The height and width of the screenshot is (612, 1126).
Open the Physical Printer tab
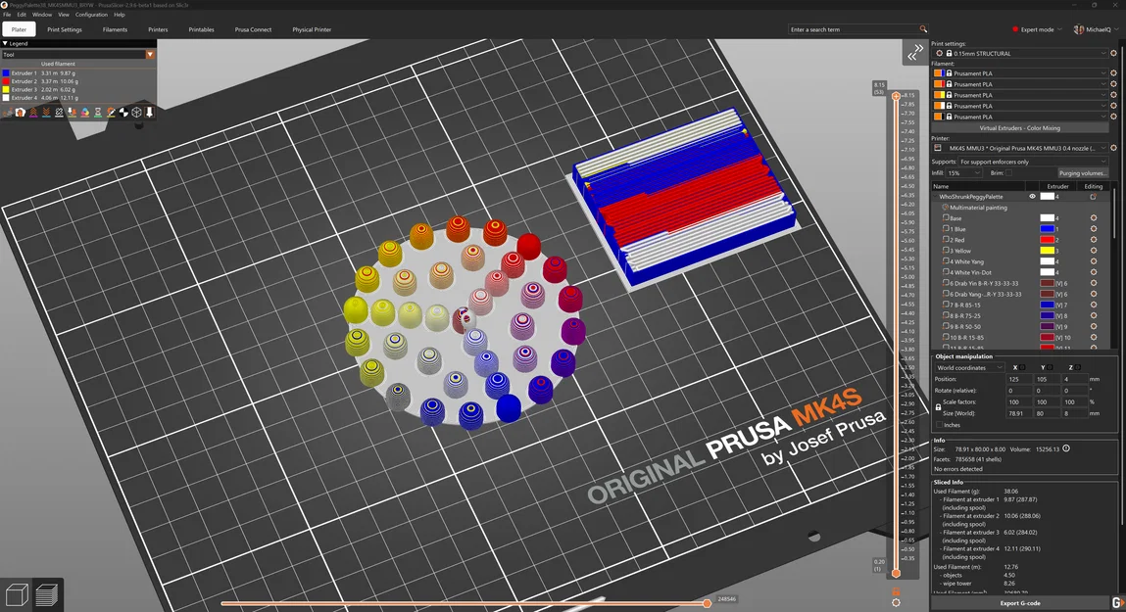(312, 29)
